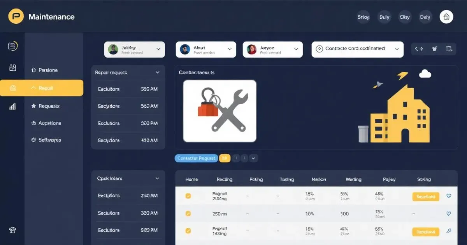Click the icon beside Acqetions

tap(33, 123)
